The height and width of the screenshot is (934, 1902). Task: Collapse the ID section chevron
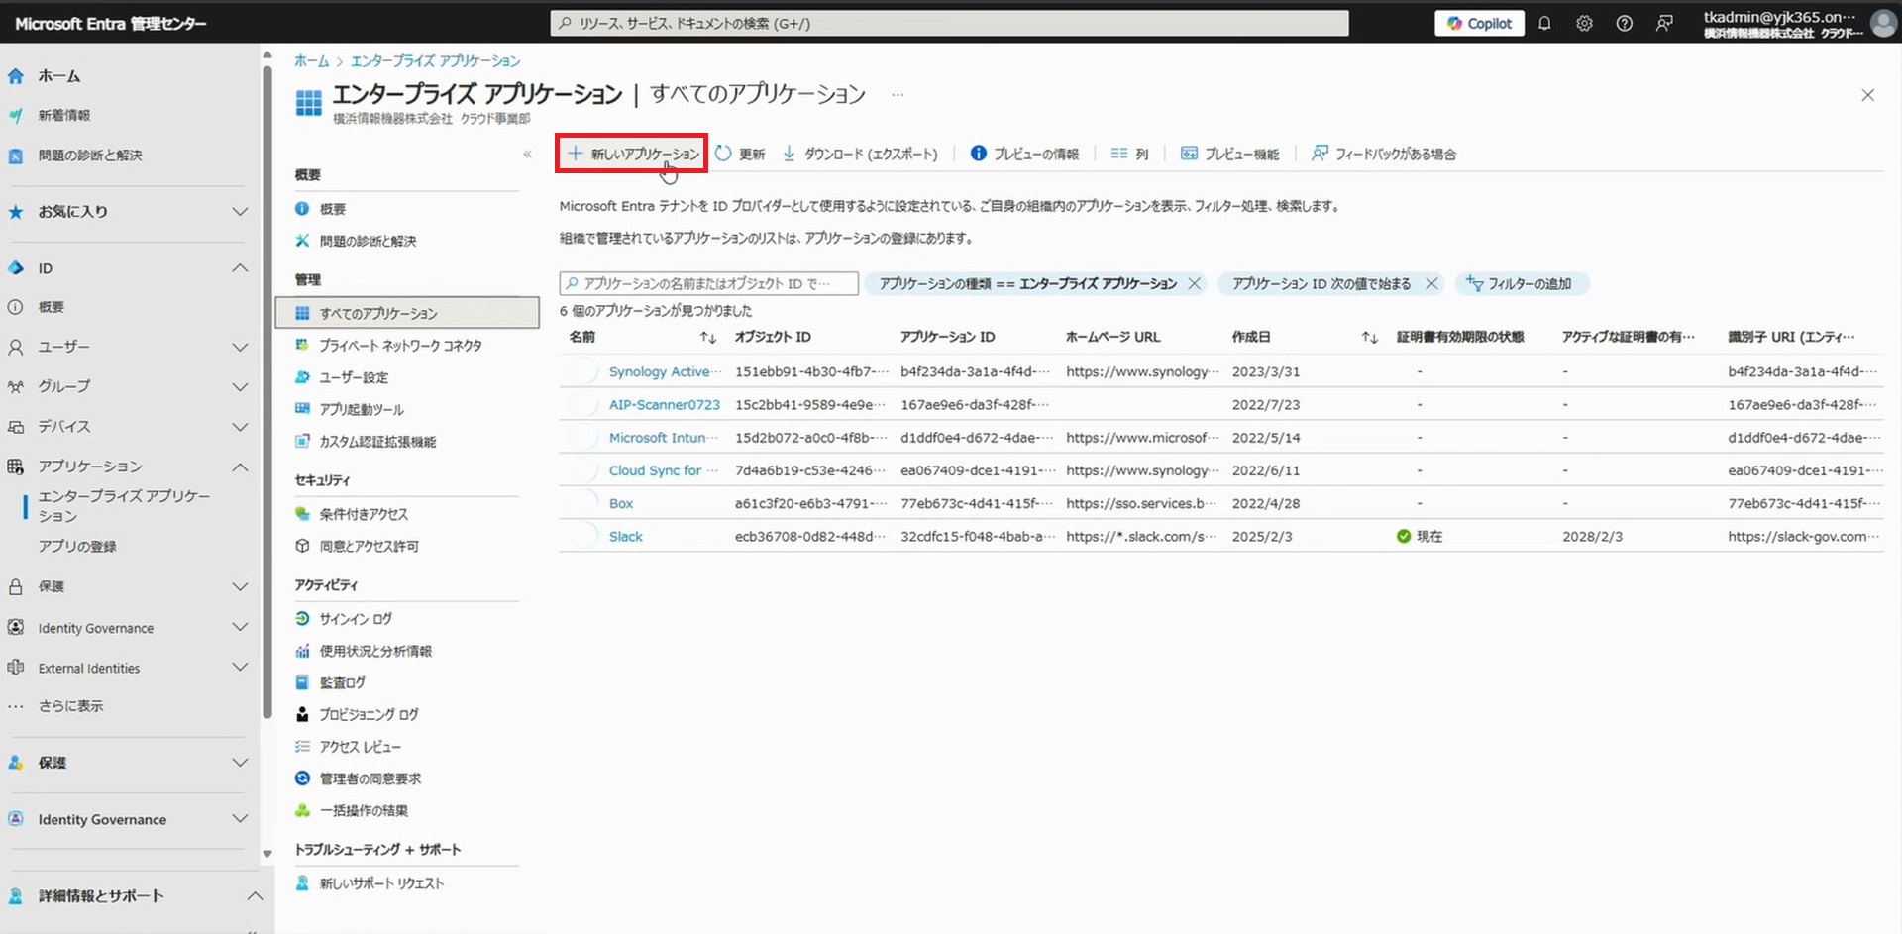pos(240,268)
